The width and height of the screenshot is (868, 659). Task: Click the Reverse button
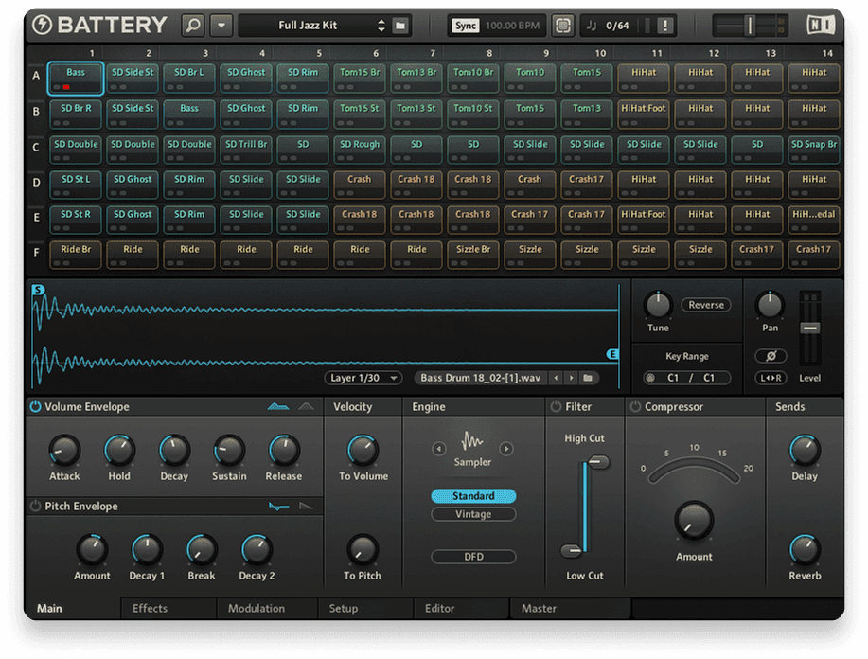(x=705, y=305)
